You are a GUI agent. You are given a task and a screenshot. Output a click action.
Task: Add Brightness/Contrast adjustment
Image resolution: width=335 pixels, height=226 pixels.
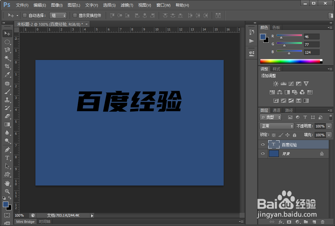276,83
